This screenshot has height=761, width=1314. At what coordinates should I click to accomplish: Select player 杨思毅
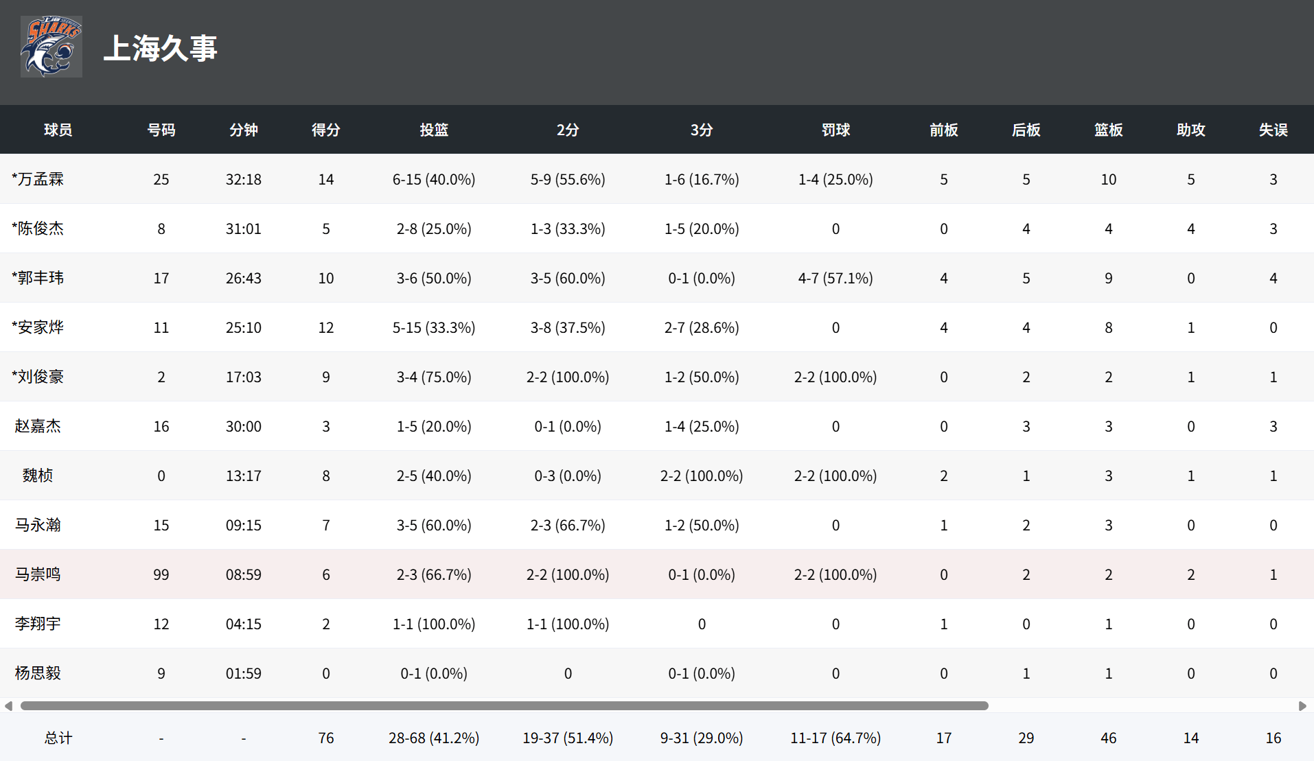point(38,673)
